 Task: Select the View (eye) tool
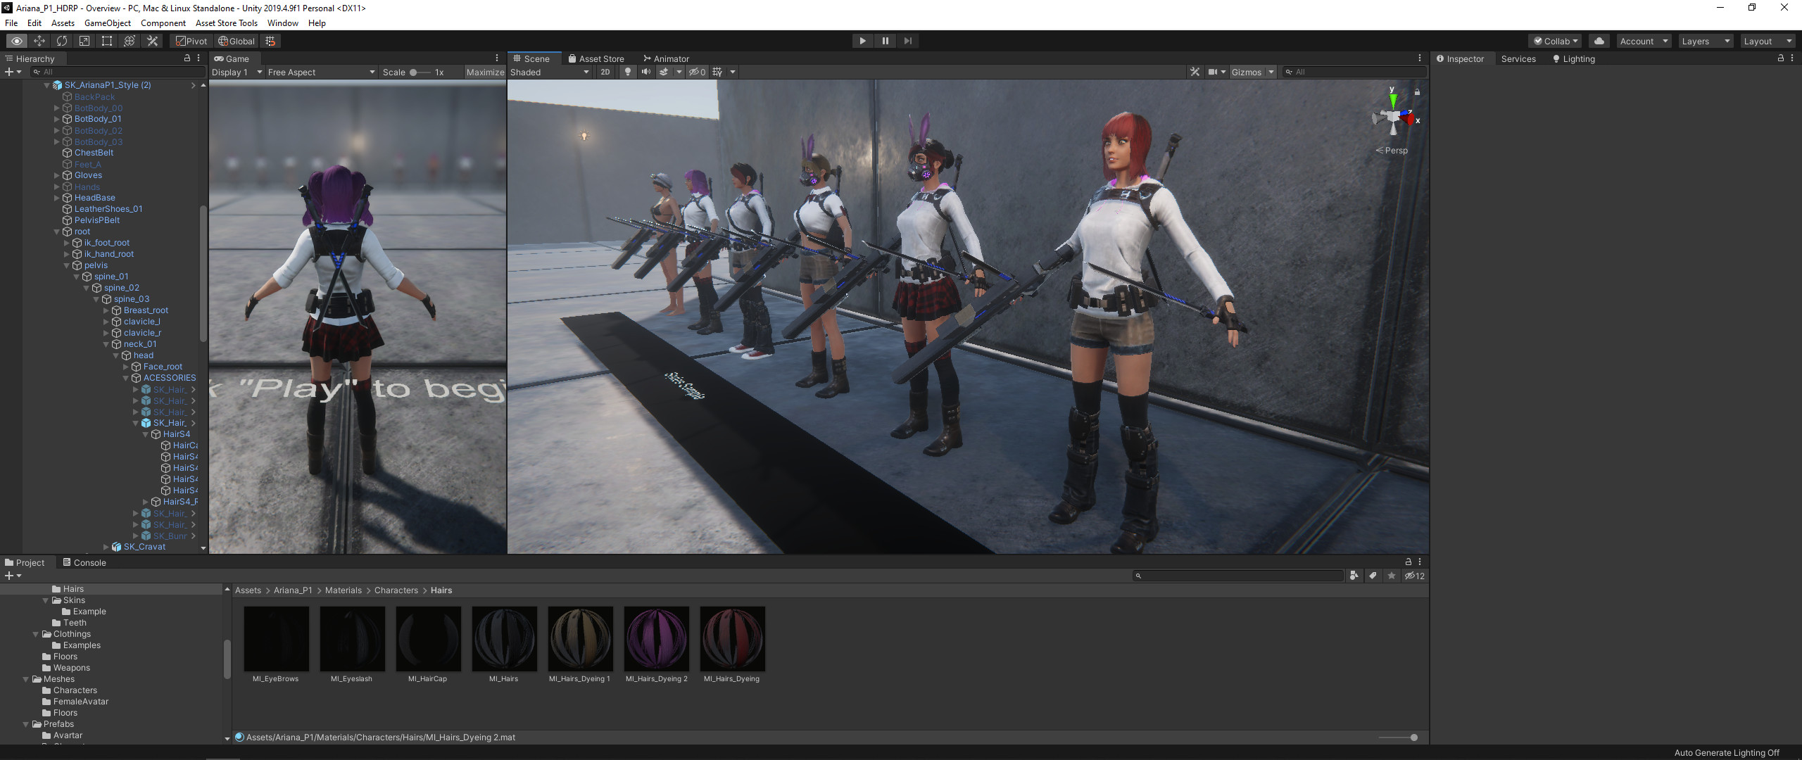pyautogui.click(x=16, y=41)
